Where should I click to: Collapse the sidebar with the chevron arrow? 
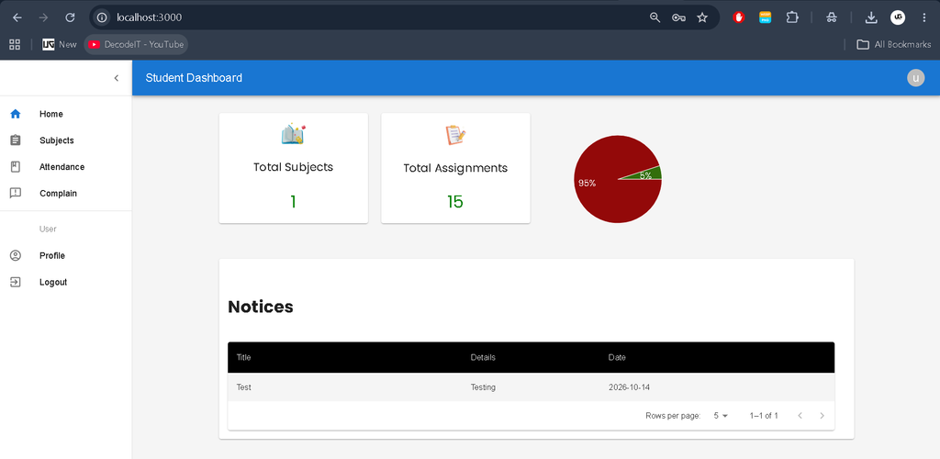pyautogui.click(x=117, y=78)
